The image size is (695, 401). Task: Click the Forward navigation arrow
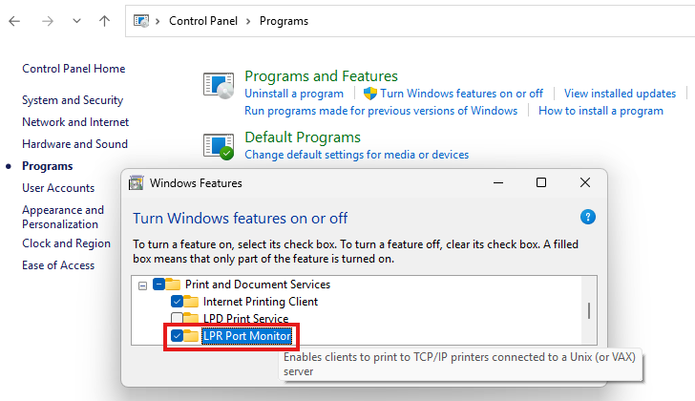click(x=48, y=21)
